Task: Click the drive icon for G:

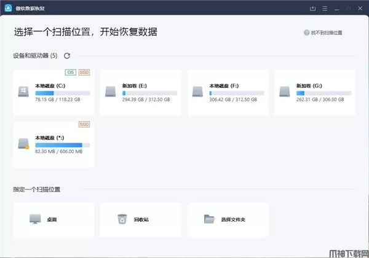Action: (x=285, y=92)
